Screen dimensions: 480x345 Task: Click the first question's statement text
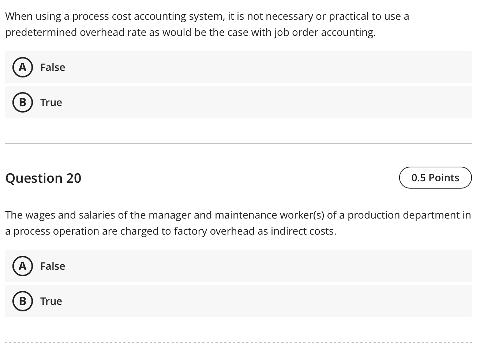[x=207, y=24]
